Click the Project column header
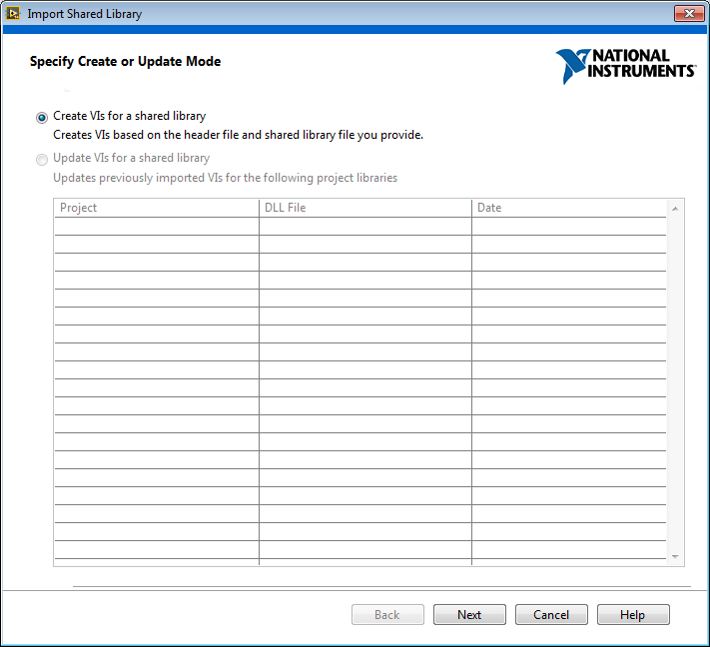 (157, 208)
